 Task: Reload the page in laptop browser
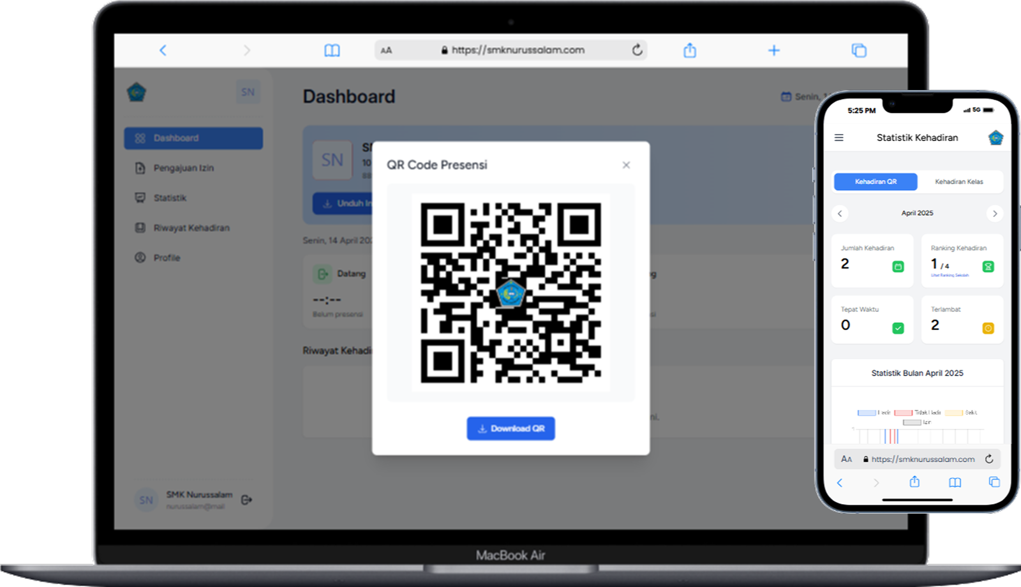point(637,50)
